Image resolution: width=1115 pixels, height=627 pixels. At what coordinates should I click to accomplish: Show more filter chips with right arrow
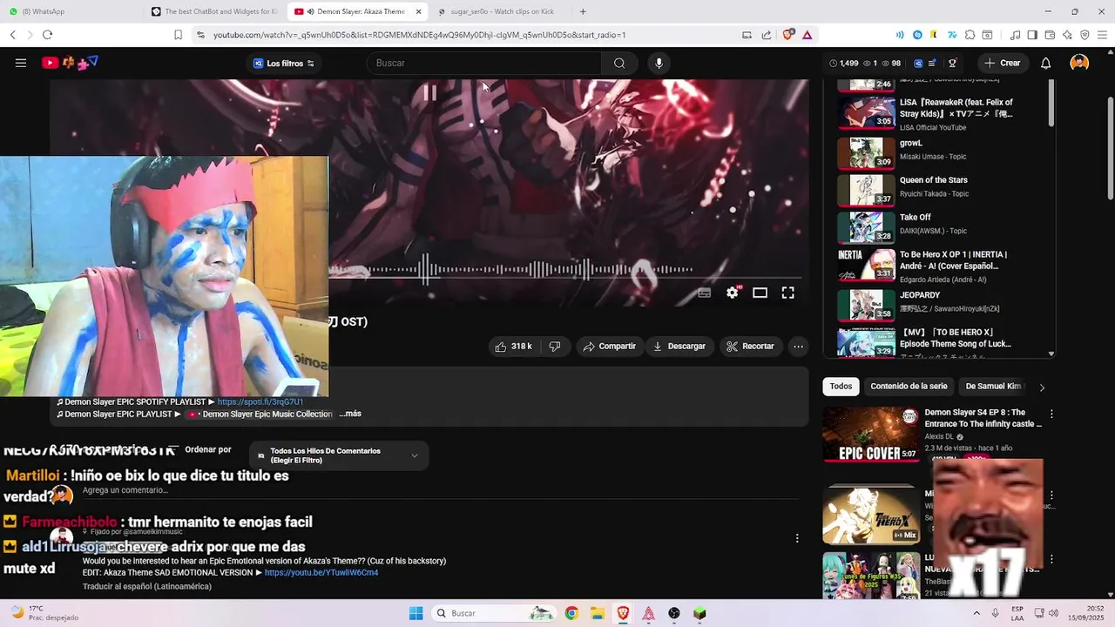point(1042,388)
